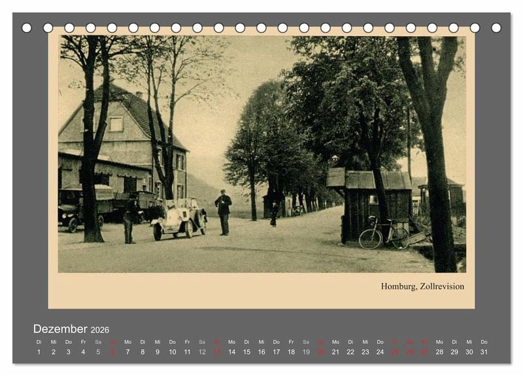Click the Homburg, Zollrevision caption

click(x=422, y=286)
